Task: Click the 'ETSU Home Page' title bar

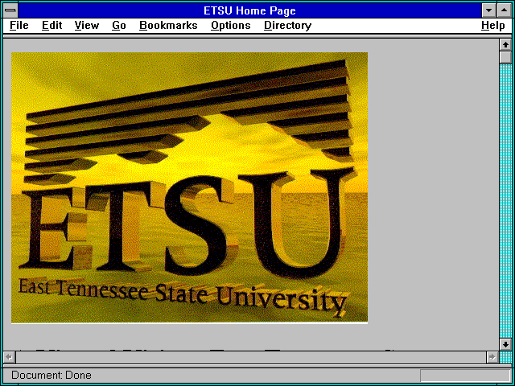Action: (249, 10)
